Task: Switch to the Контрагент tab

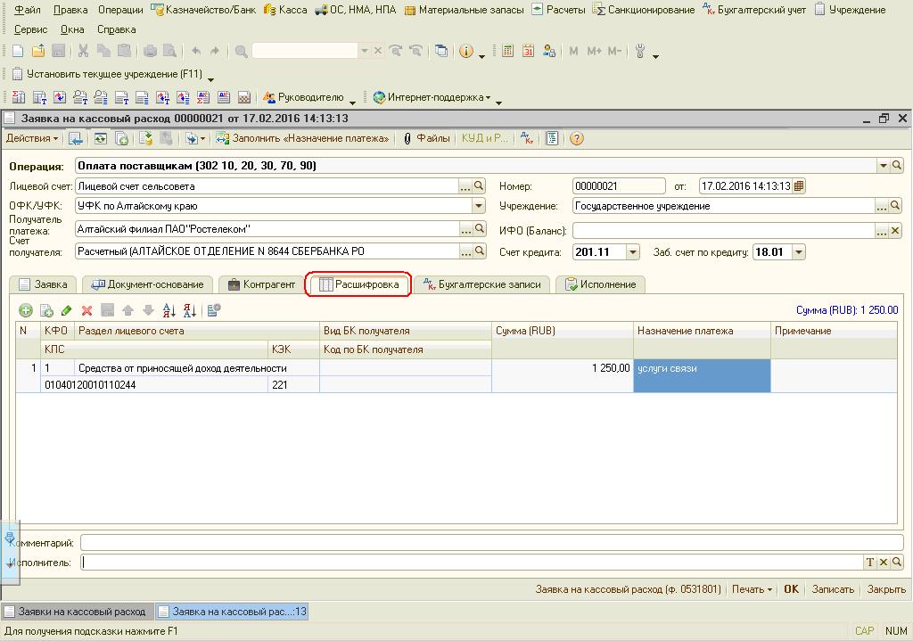Action: pyautogui.click(x=261, y=284)
